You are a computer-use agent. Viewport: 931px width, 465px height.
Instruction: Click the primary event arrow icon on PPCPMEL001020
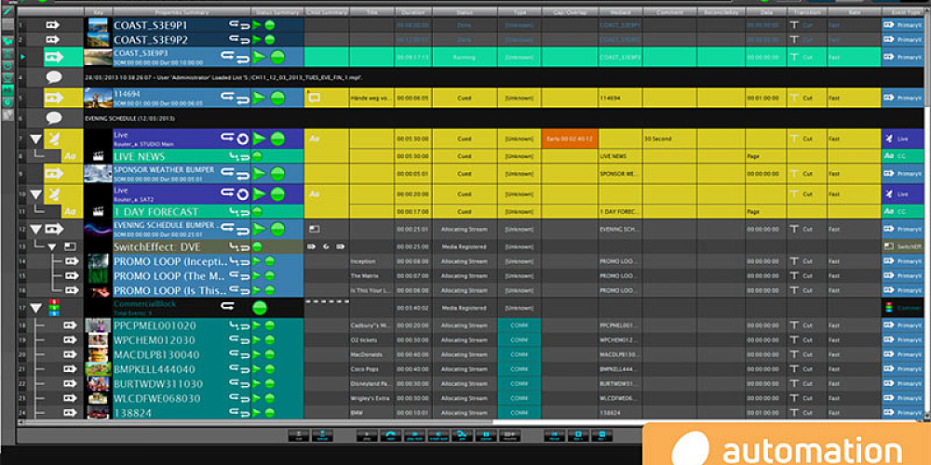point(70,325)
